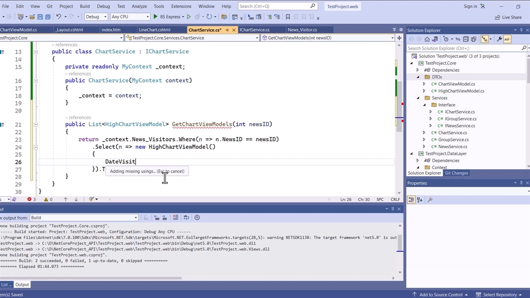Screen dimensions: 530x298
Task: Click the error count indicator showing 3 errors
Action: pyautogui.click(x=31, y=199)
